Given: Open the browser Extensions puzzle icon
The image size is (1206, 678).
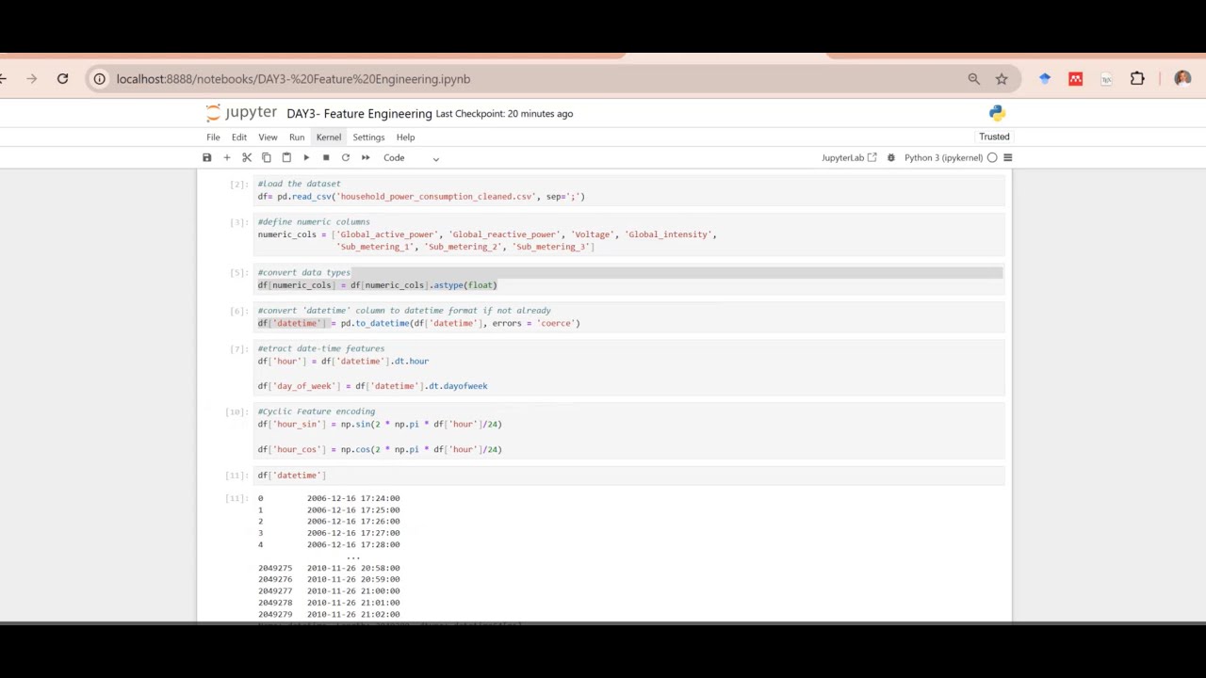Looking at the screenshot, I should pyautogui.click(x=1137, y=79).
